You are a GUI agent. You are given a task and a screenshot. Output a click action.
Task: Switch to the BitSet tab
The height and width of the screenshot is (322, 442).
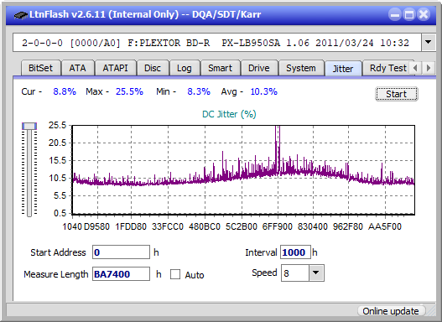(x=40, y=68)
